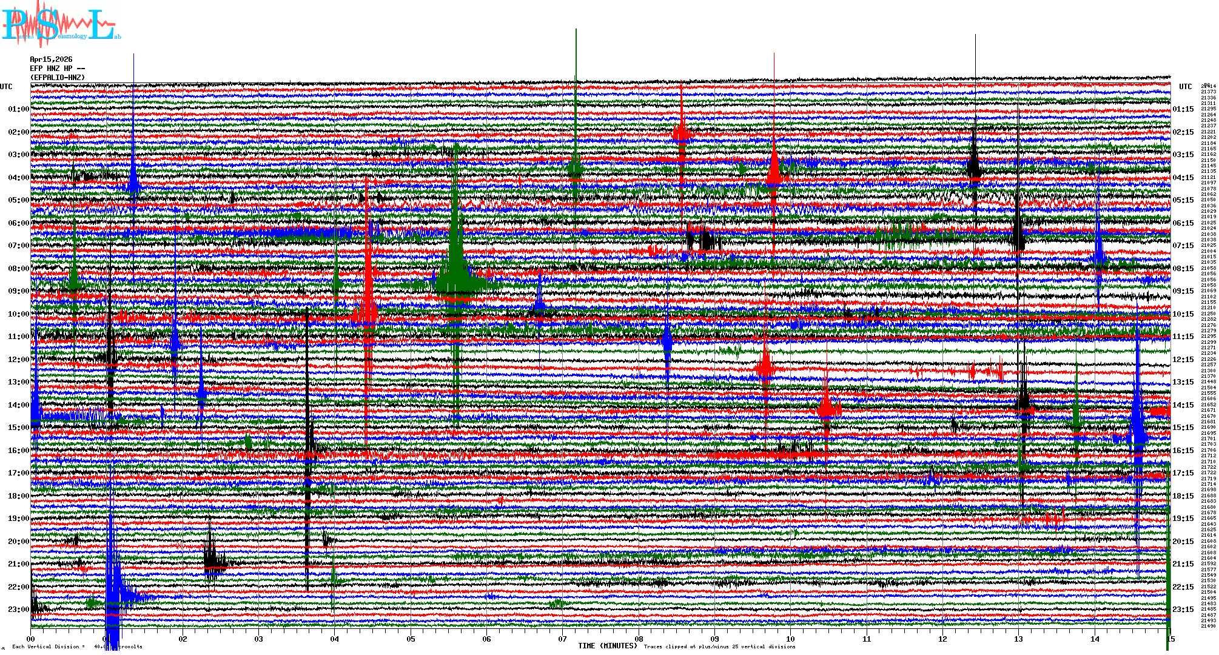Click the 01:00 hour marker on left axis
Screen dimensions: 1219x655
(18, 109)
